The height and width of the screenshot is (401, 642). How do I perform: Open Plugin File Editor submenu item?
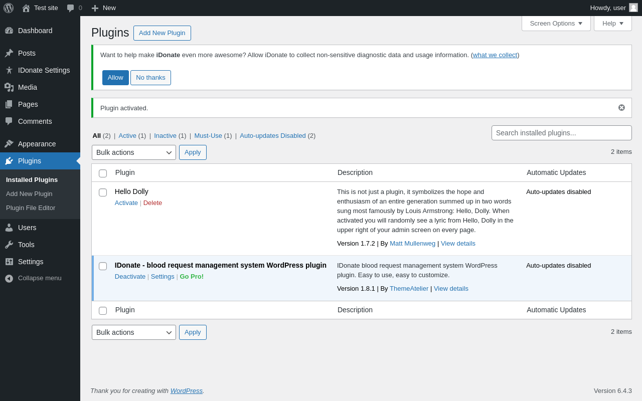31,208
